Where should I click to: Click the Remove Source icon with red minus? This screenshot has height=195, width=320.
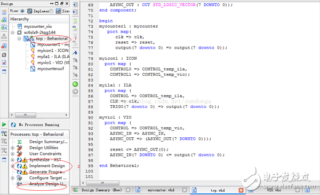4,46
